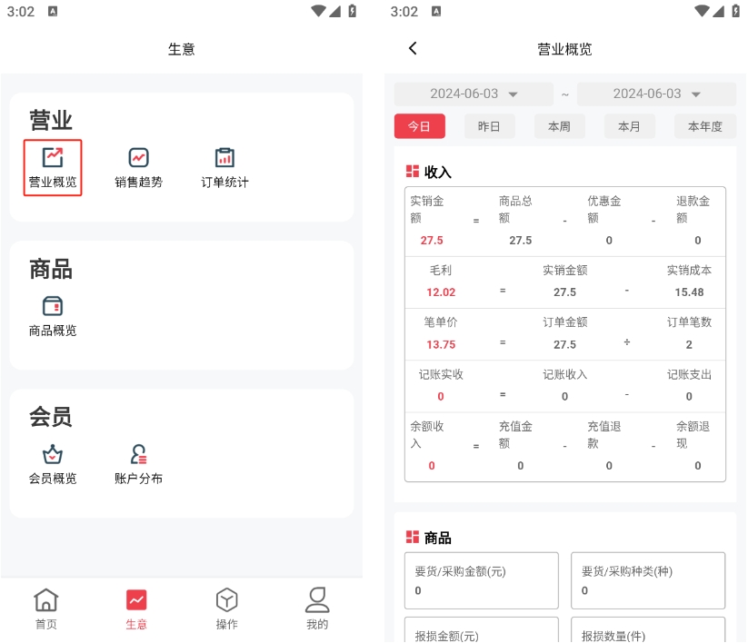Tap the 要货/采购金额(元) card
The image size is (748, 643).
point(481,580)
